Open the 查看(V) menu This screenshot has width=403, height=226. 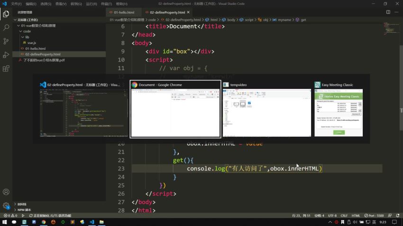pyautogui.click(x=61, y=4)
